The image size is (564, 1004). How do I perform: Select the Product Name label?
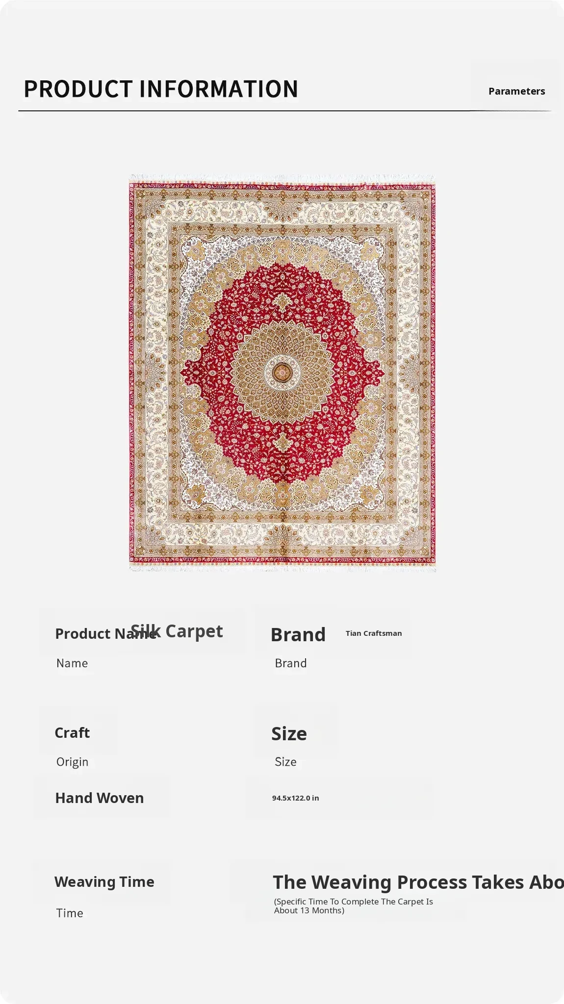[105, 634]
